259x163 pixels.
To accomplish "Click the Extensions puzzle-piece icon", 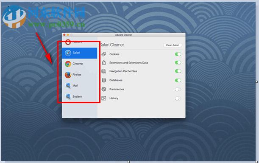I will 104,62.
